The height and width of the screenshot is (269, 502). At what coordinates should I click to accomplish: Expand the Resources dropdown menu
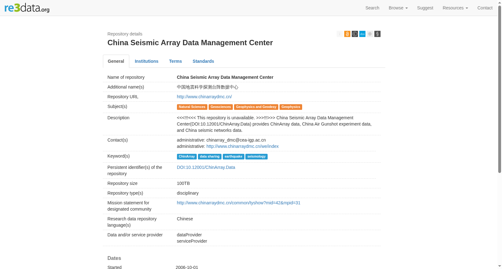[455, 8]
